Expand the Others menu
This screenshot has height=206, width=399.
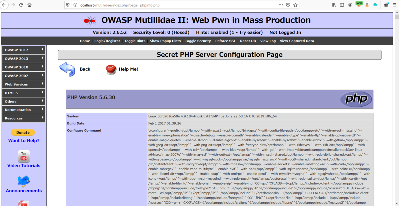pos(24,101)
